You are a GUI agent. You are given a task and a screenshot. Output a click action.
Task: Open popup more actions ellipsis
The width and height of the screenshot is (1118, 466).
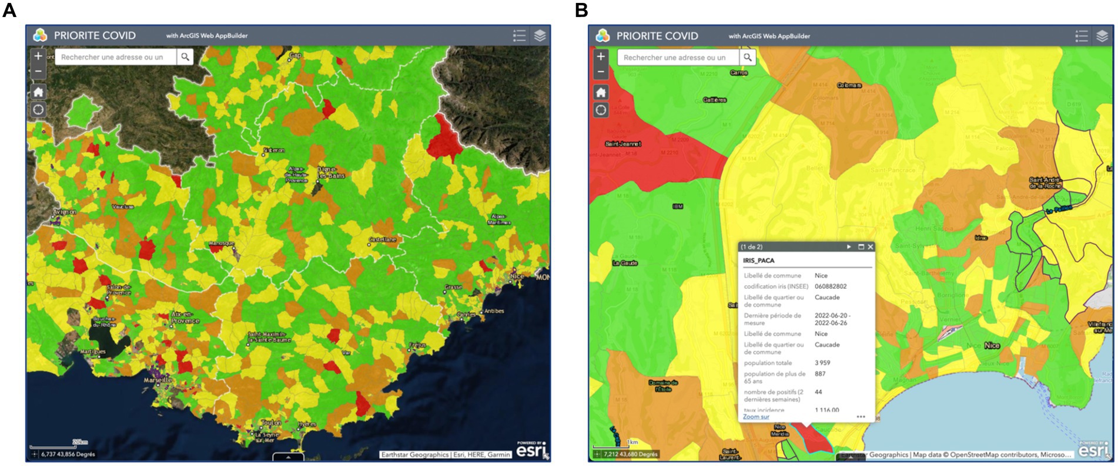(x=861, y=417)
